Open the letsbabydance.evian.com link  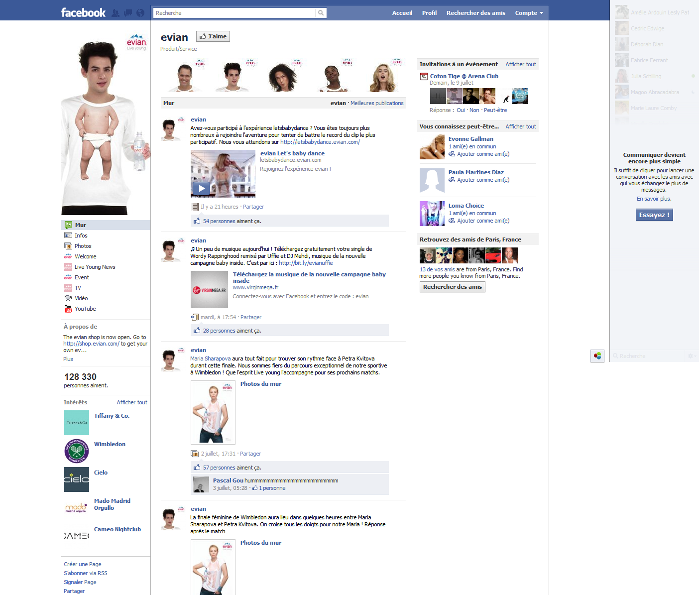point(320,142)
